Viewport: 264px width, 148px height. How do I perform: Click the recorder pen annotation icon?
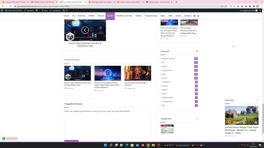pyautogui.click(x=193, y=145)
